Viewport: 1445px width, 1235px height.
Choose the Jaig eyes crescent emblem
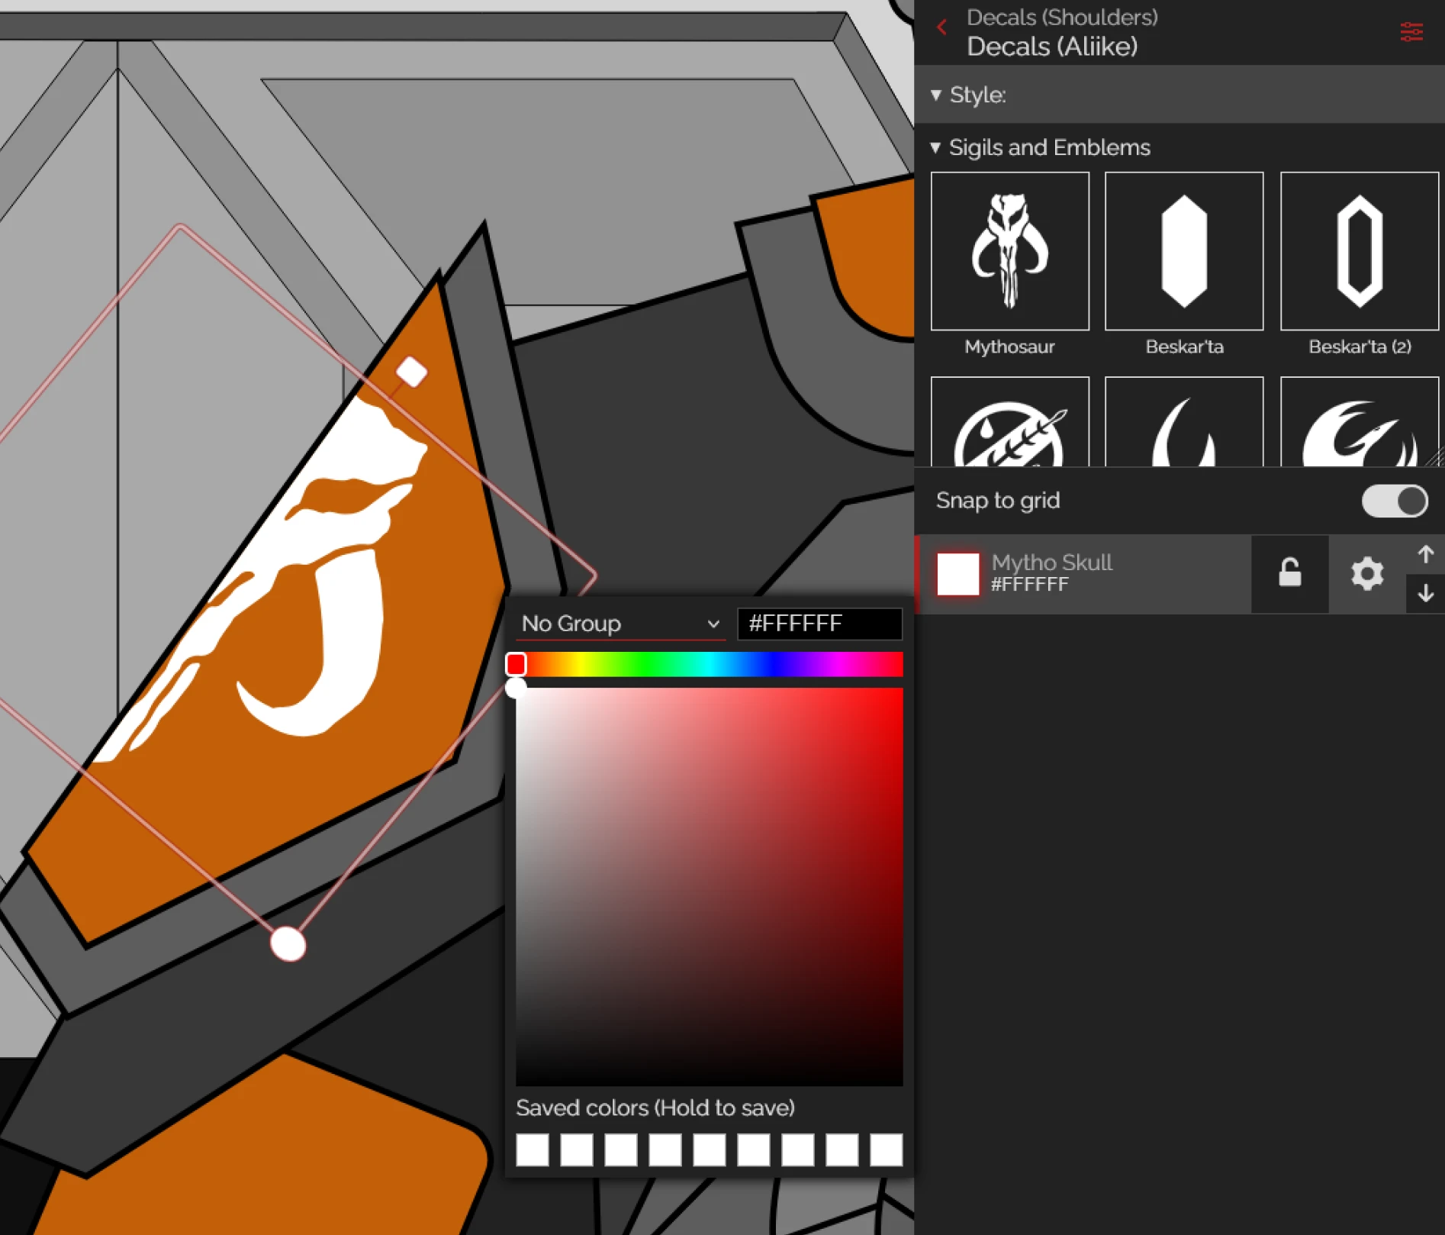1184,421
